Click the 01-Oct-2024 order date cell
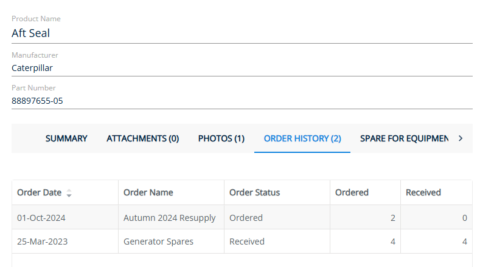 point(42,217)
